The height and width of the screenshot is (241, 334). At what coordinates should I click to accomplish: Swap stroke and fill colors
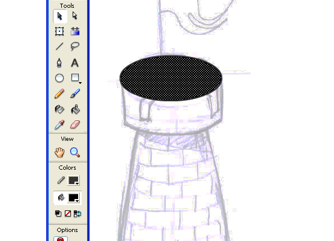pyautogui.click(x=77, y=213)
